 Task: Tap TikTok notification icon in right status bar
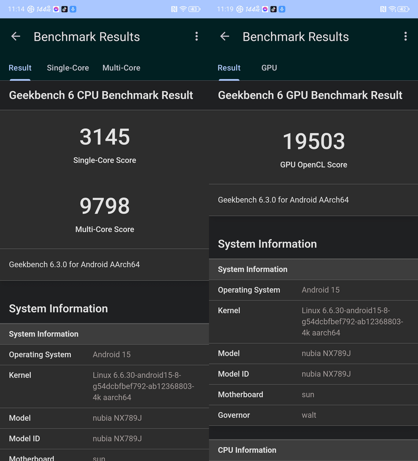tap(273, 9)
